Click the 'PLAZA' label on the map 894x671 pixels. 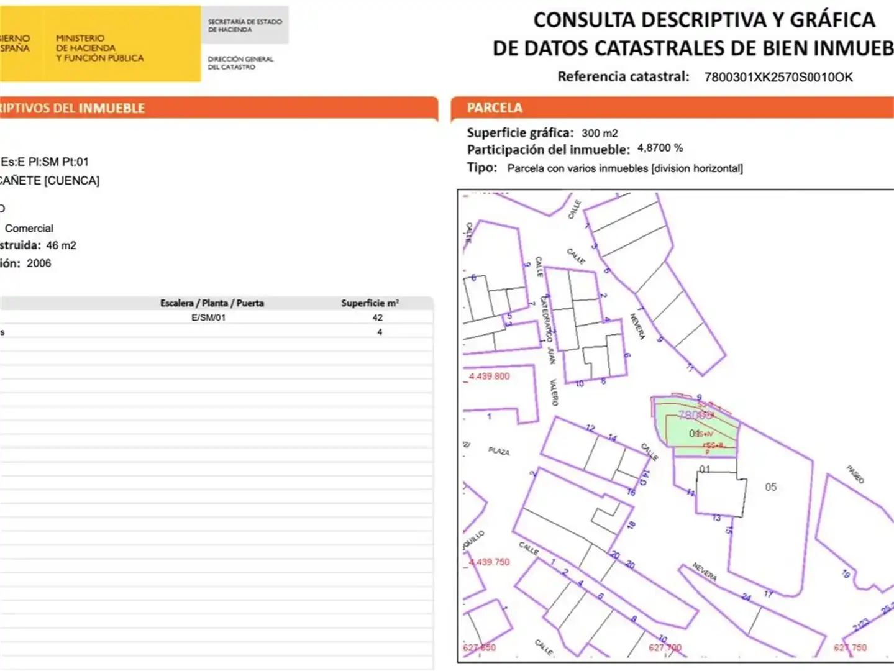[x=498, y=451]
